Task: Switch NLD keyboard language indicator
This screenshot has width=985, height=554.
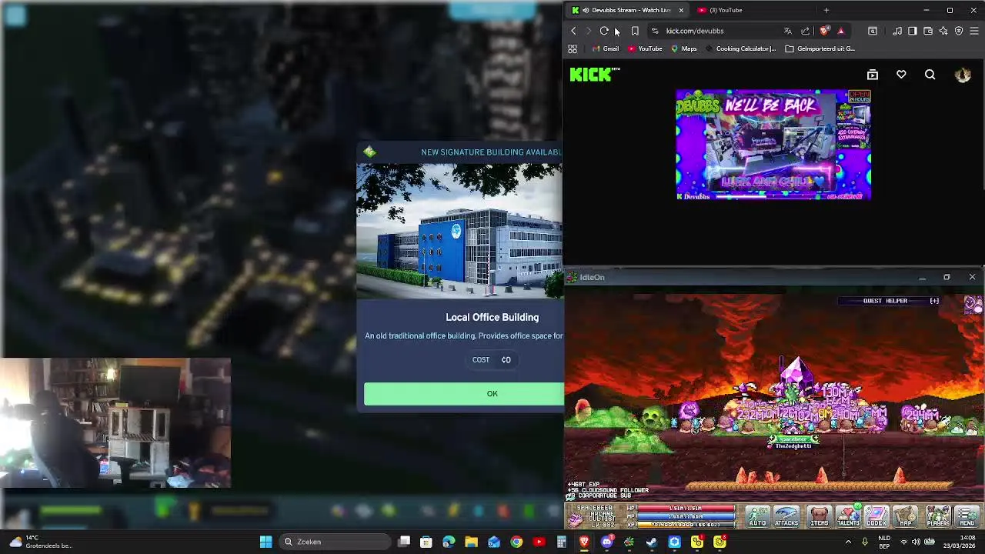Action: [885, 542]
